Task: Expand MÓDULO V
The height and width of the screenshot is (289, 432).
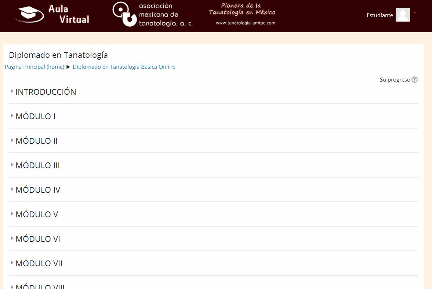Action: click(36, 214)
